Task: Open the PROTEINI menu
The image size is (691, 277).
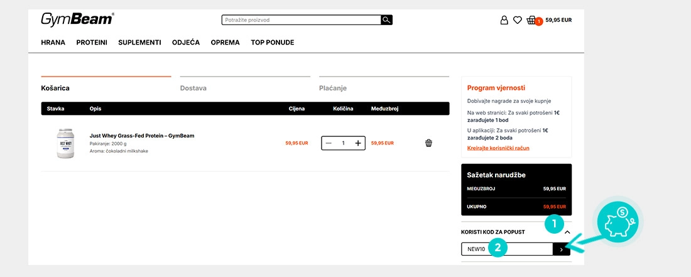Action: click(x=92, y=43)
